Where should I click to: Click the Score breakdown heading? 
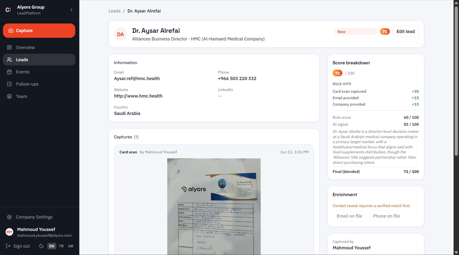click(x=351, y=63)
